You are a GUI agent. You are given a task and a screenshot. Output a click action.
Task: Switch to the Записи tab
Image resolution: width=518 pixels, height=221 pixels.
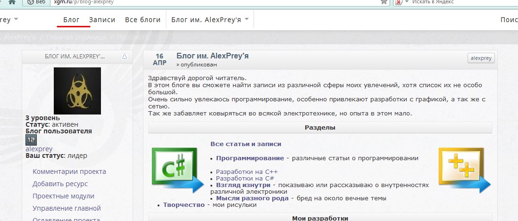[102, 20]
